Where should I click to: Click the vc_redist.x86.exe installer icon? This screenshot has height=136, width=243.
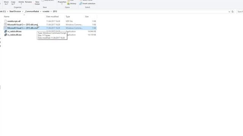(6, 35)
